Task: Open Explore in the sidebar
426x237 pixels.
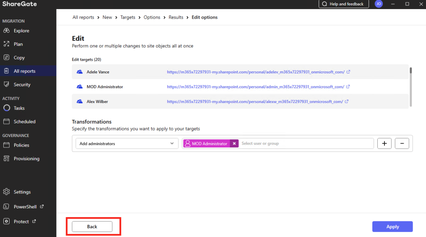Action: coord(22,31)
